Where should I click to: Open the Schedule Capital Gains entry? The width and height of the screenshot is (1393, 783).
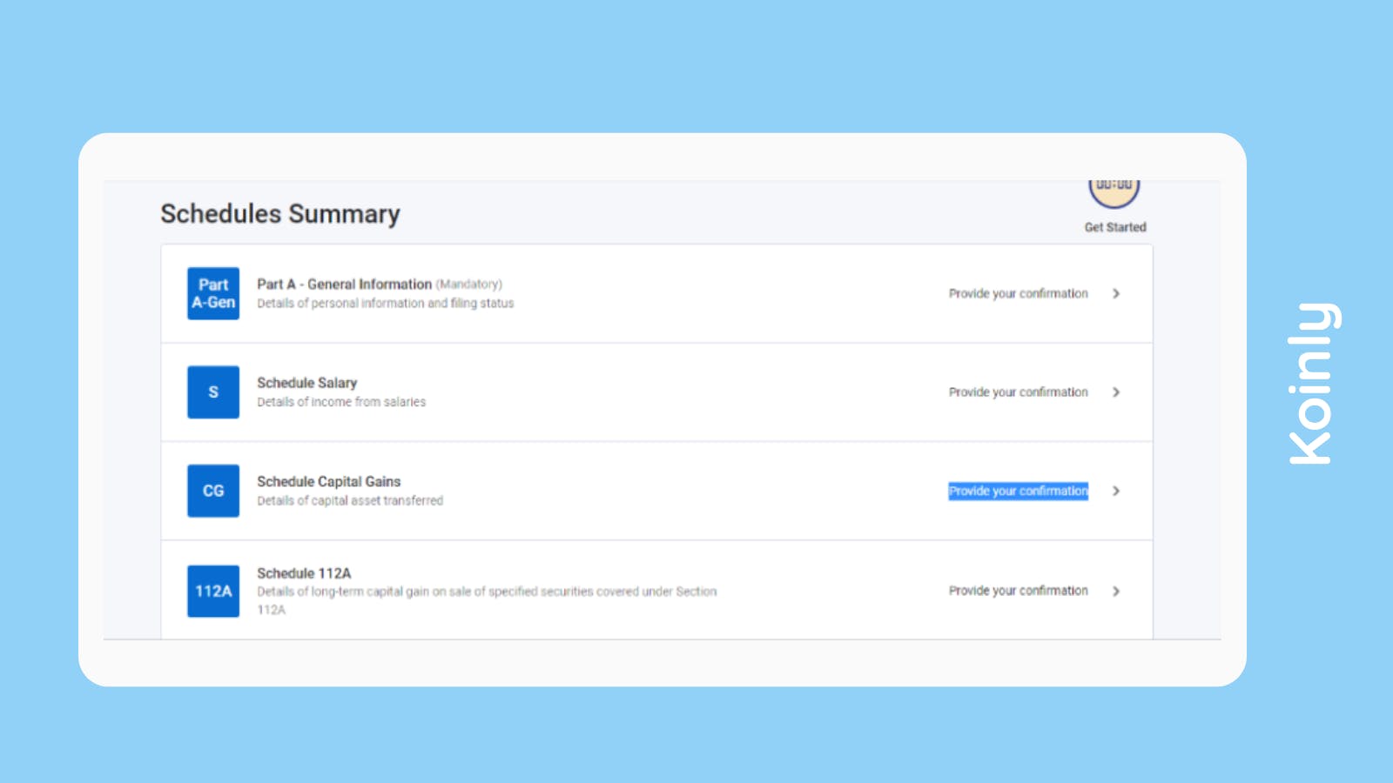328,481
